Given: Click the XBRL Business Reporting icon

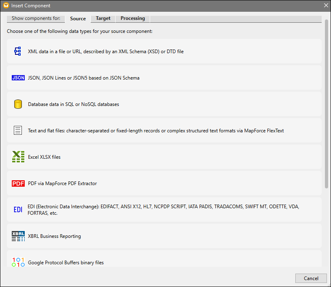Looking at the screenshot, I should tap(18, 236).
